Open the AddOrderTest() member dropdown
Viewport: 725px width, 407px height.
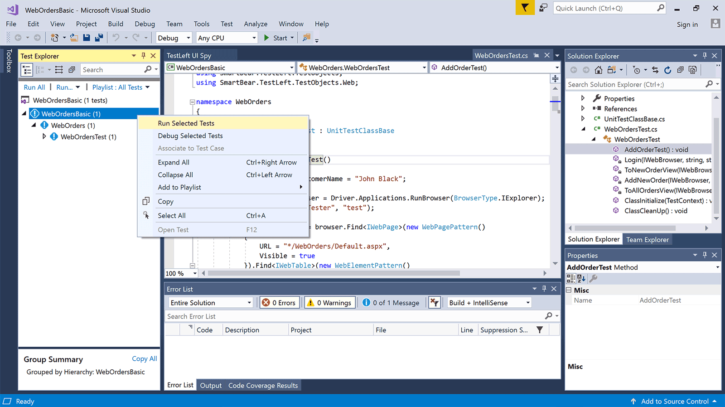[x=495, y=68]
